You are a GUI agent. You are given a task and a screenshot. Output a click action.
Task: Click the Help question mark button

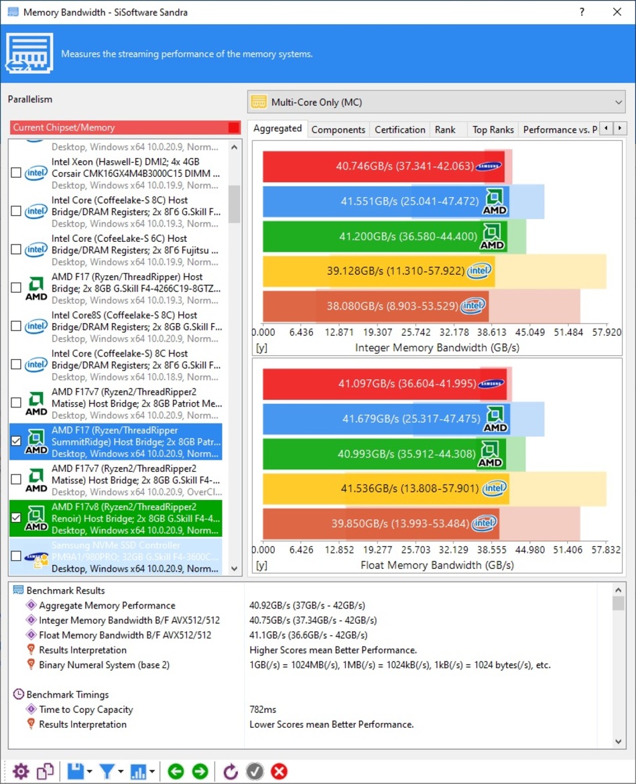[582, 12]
